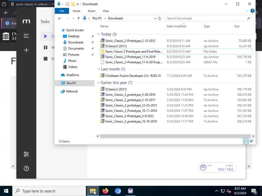Select Sonic_Classic_2_Prototype_10-11-2014 file
The image size is (262, 196).
click(176, 111)
